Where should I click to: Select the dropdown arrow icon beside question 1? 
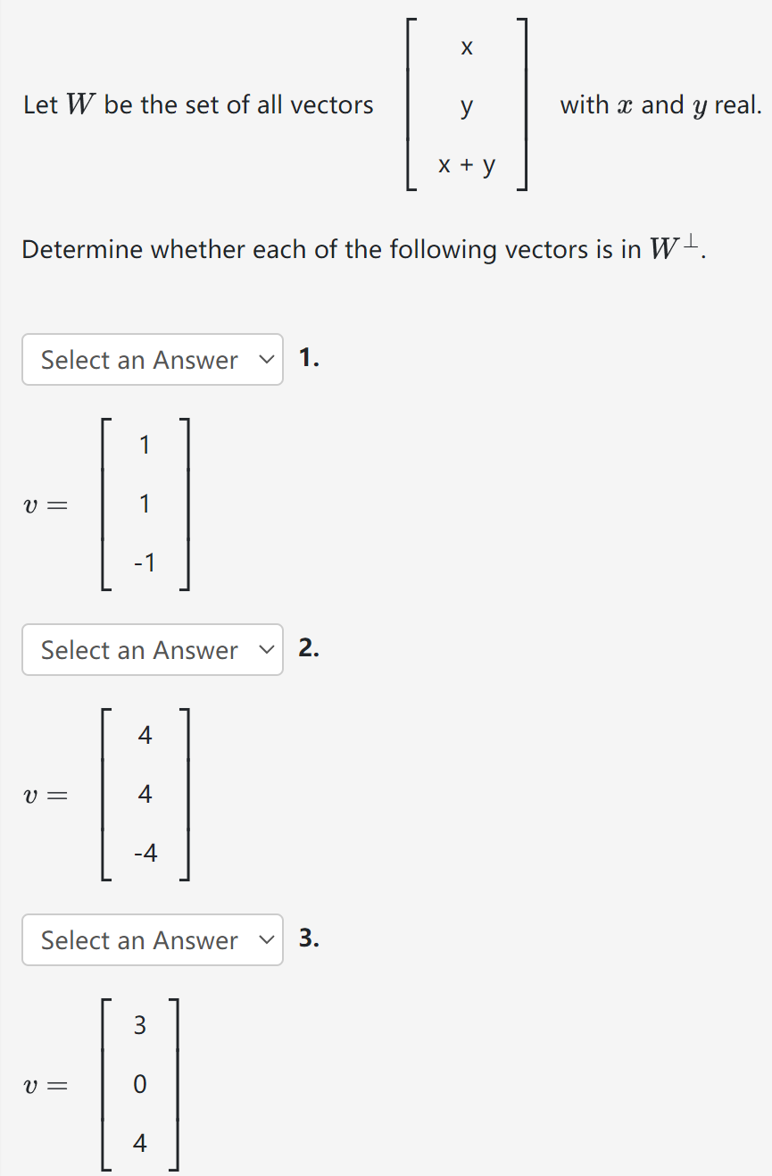(265, 359)
